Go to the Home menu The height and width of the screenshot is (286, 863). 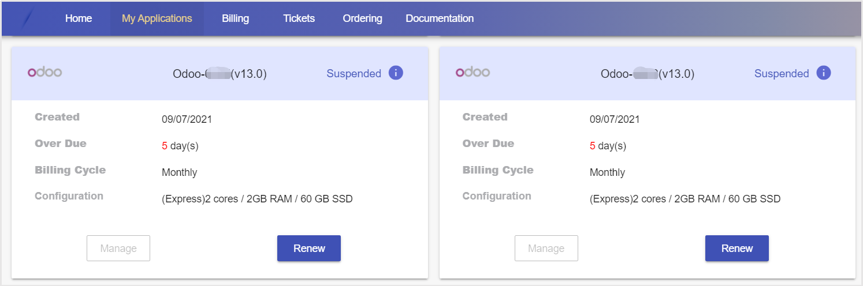pyautogui.click(x=79, y=18)
